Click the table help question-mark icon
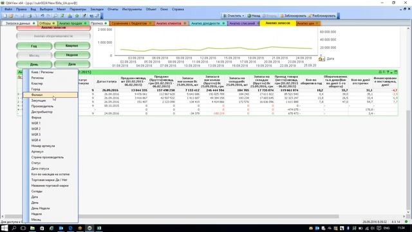This screenshot has width=412, height=232. point(388,72)
